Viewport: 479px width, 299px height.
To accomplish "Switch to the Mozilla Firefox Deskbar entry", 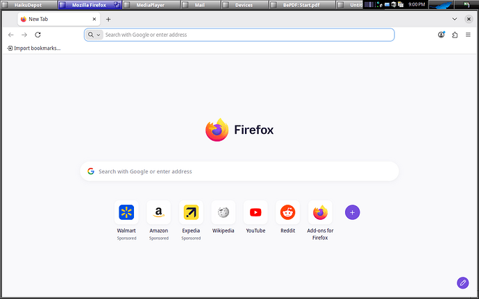I will pos(89,5).
